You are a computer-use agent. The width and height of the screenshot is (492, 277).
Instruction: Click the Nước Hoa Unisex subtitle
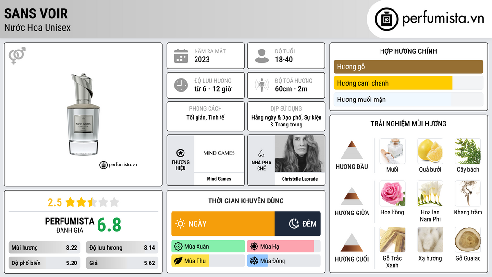pos(37,27)
